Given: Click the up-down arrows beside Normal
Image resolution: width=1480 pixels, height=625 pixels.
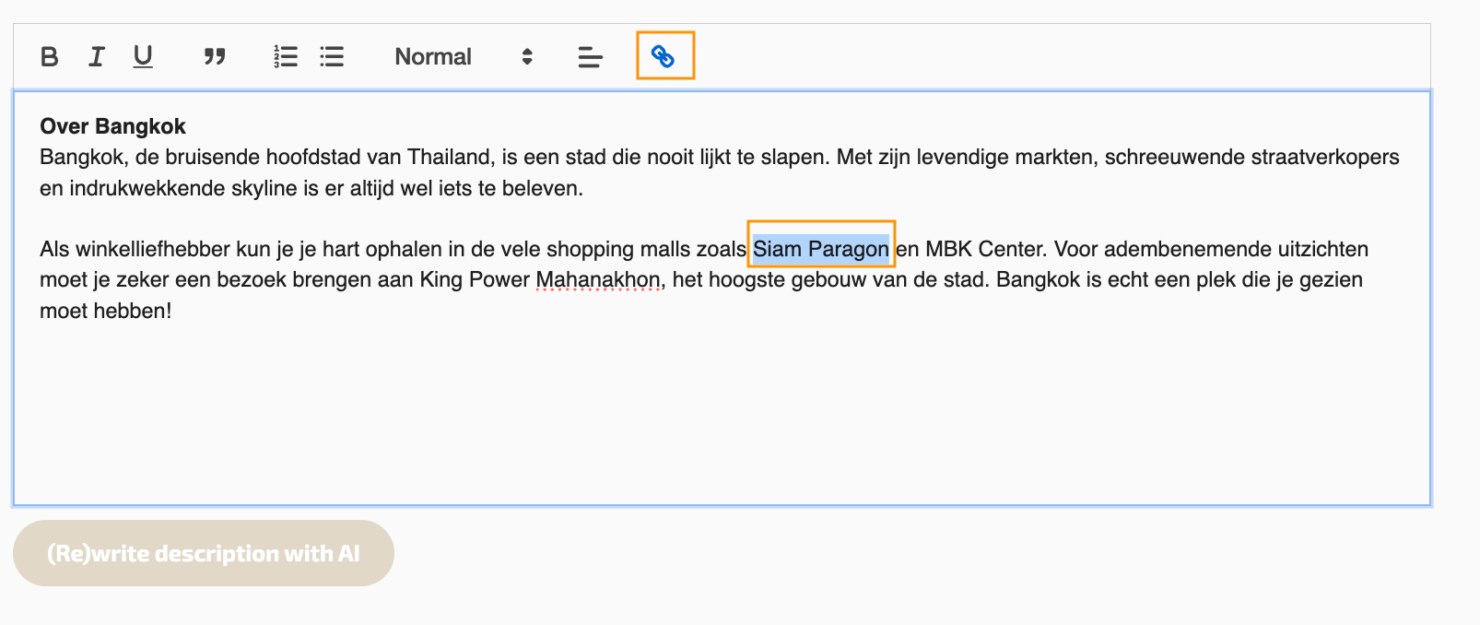Looking at the screenshot, I should click(x=527, y=57).
